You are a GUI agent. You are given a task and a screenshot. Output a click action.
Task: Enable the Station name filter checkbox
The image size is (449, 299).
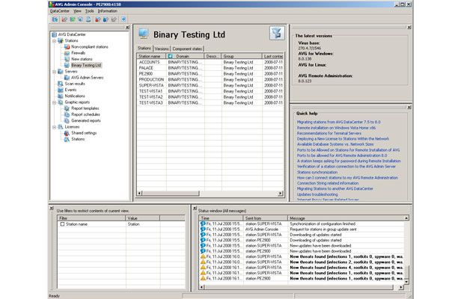pos(62,224)
